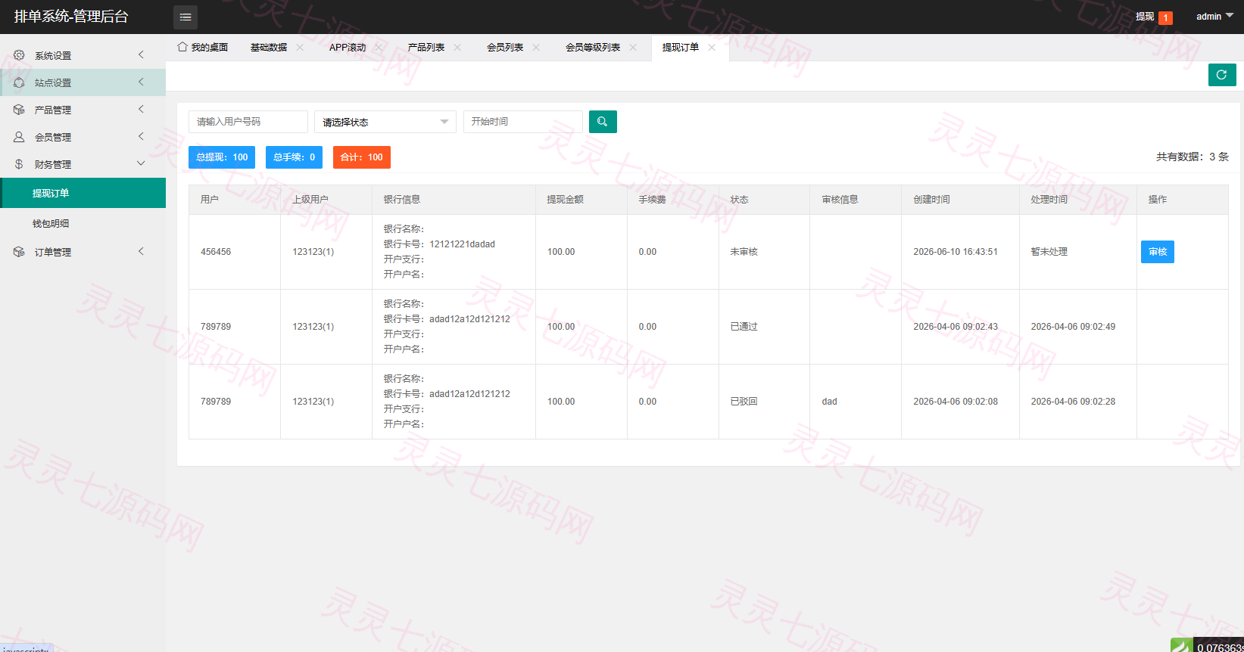Switch to the 产品列表 tab

click(x=426, y=47)
